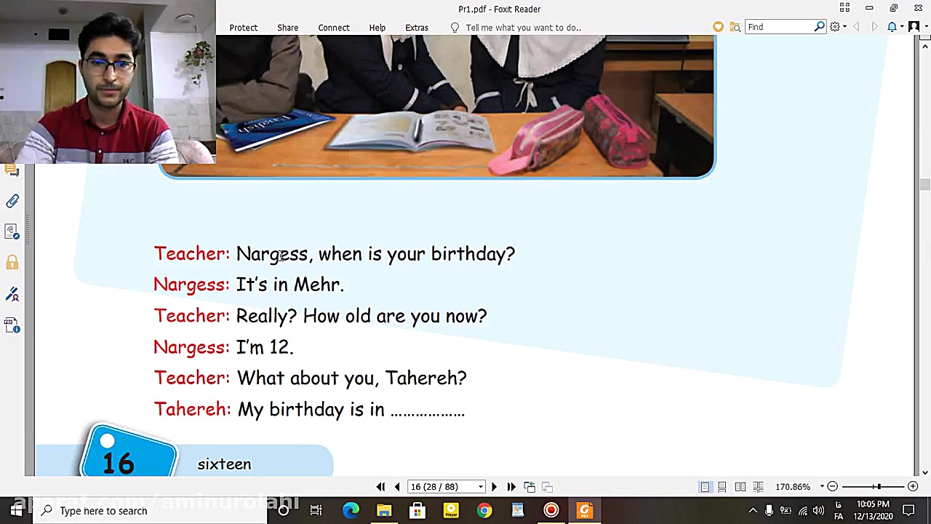Open the taskbar clock and date
The image size is (931, 524).
(873, 511)
